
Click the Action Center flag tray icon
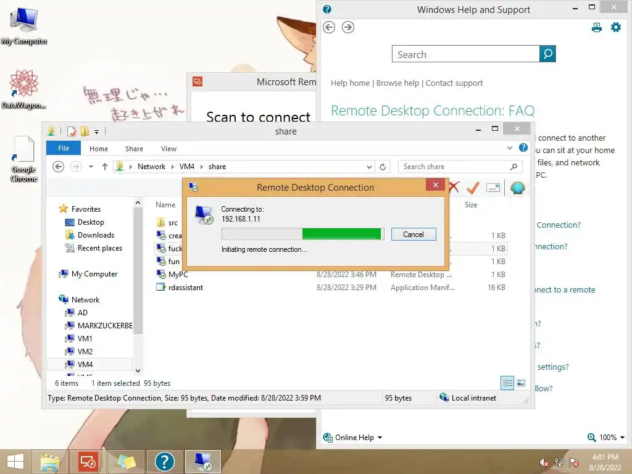(573, 462)
